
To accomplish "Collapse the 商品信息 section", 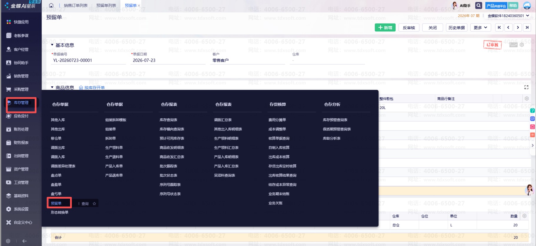I will [x=52, y=88].
